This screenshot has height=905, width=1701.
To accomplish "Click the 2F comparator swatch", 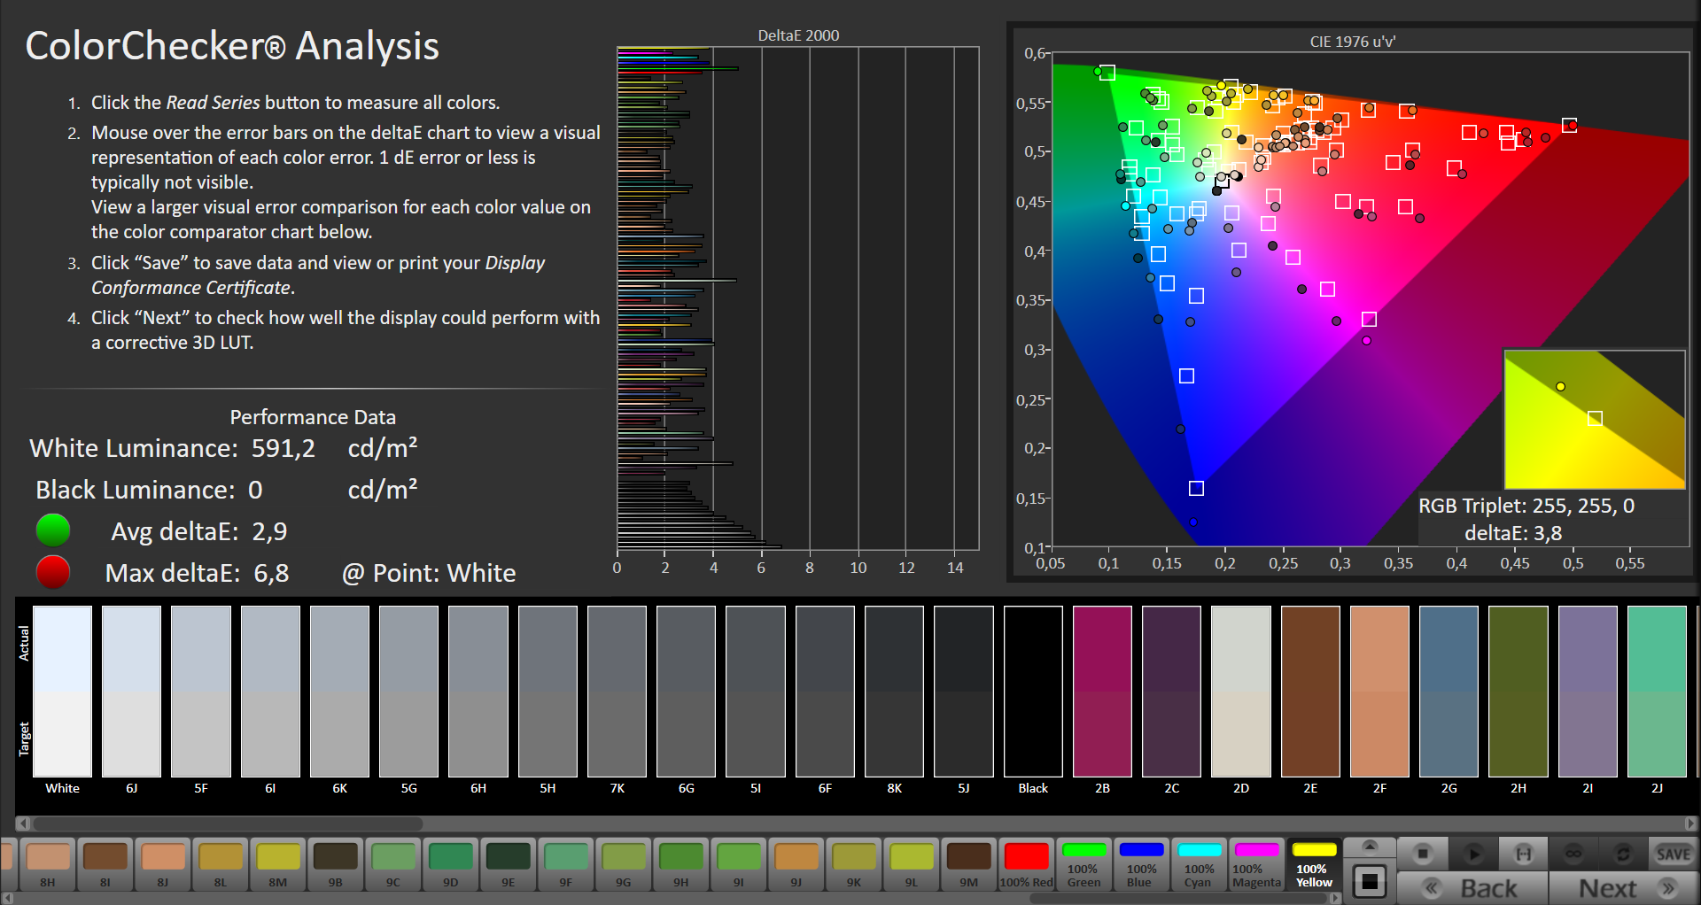I will coord(1379,692).
